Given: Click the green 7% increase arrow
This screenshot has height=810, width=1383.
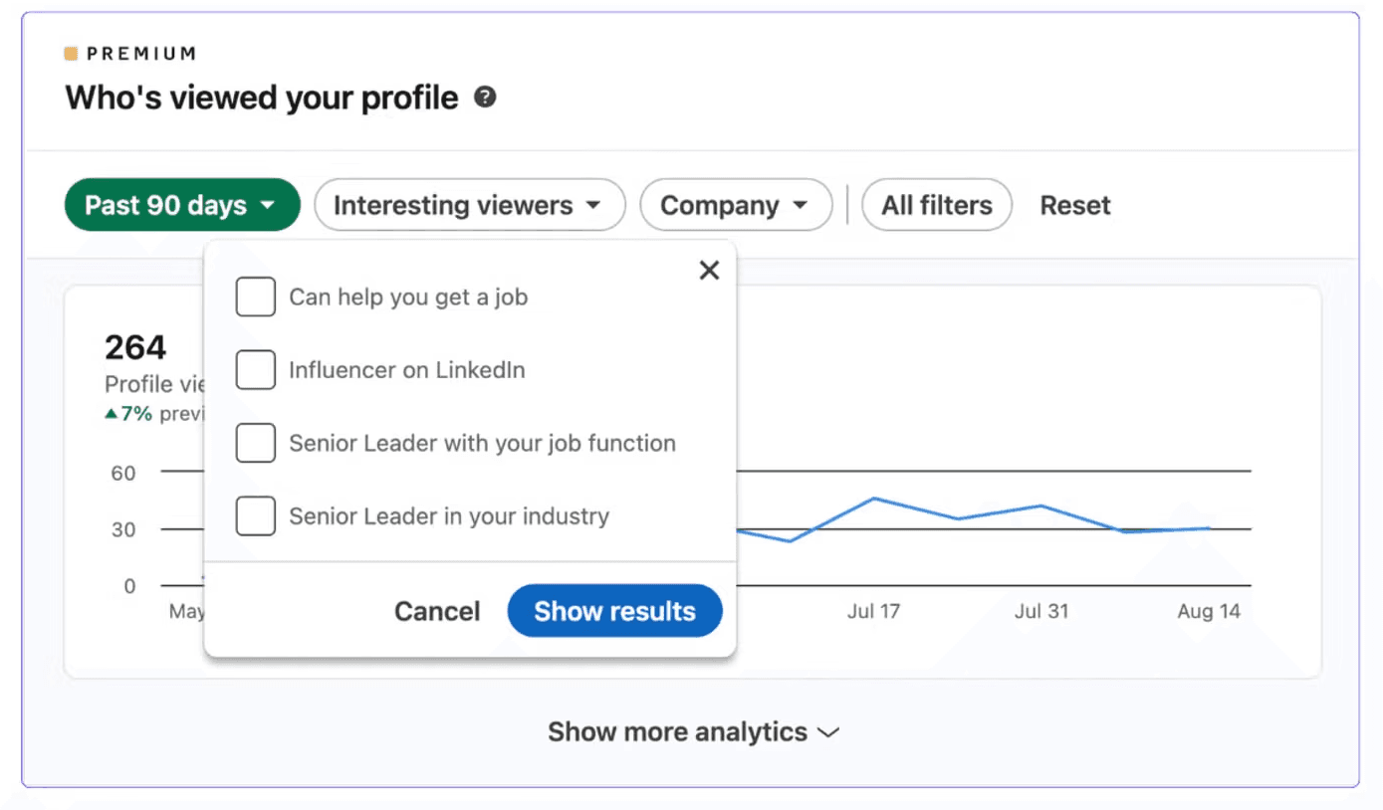Looking at the screenshot, I should 112,414.
